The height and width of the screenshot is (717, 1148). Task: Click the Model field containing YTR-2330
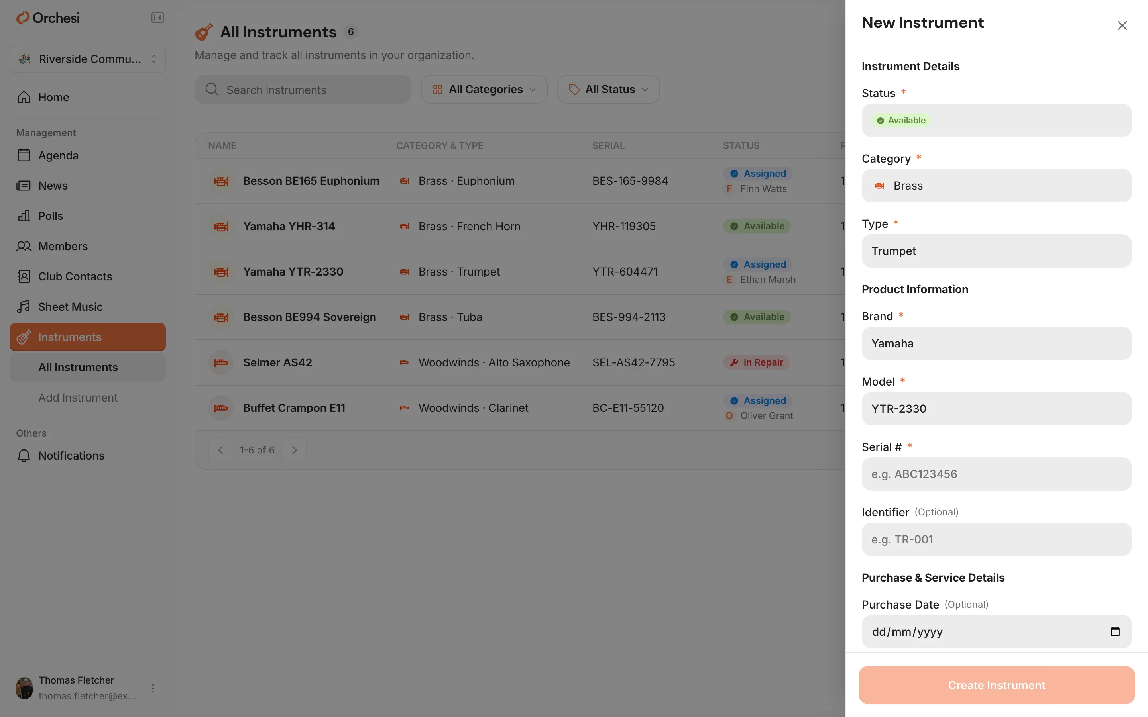[x=997, y=409]
